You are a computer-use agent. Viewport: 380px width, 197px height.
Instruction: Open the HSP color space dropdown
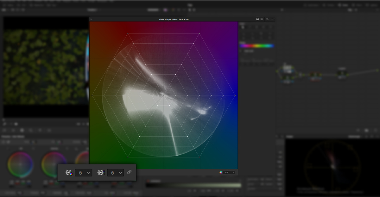(229, 172)
